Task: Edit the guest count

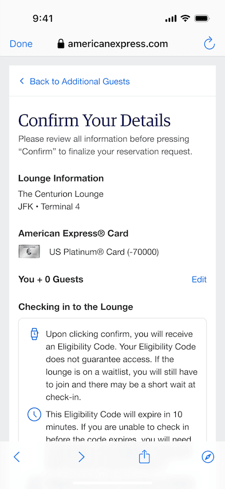Action: pos(199,280)
